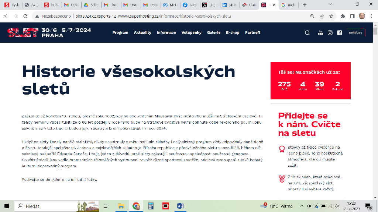The width and height of the screenshot is (378, 212).
Task: Open the Galerie menu item
Action: click(214, 33)
